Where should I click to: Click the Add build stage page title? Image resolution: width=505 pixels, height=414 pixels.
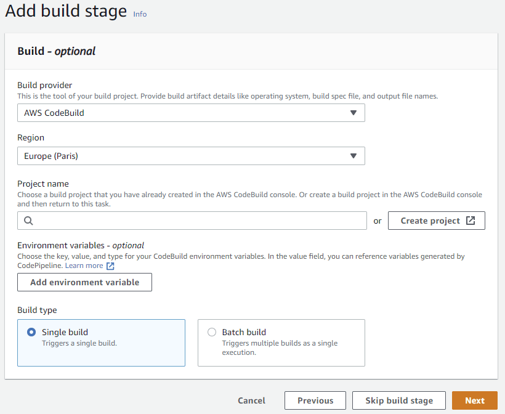coord(66,11)
